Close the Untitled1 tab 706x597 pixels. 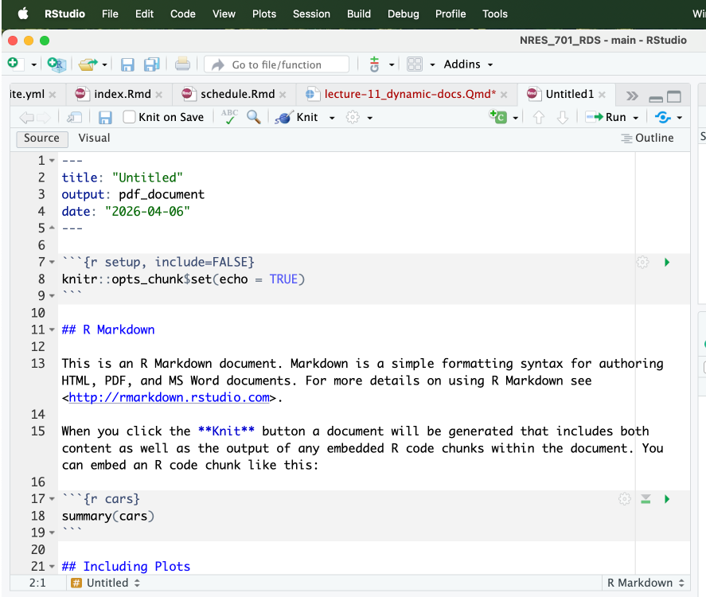pos(602,95)
